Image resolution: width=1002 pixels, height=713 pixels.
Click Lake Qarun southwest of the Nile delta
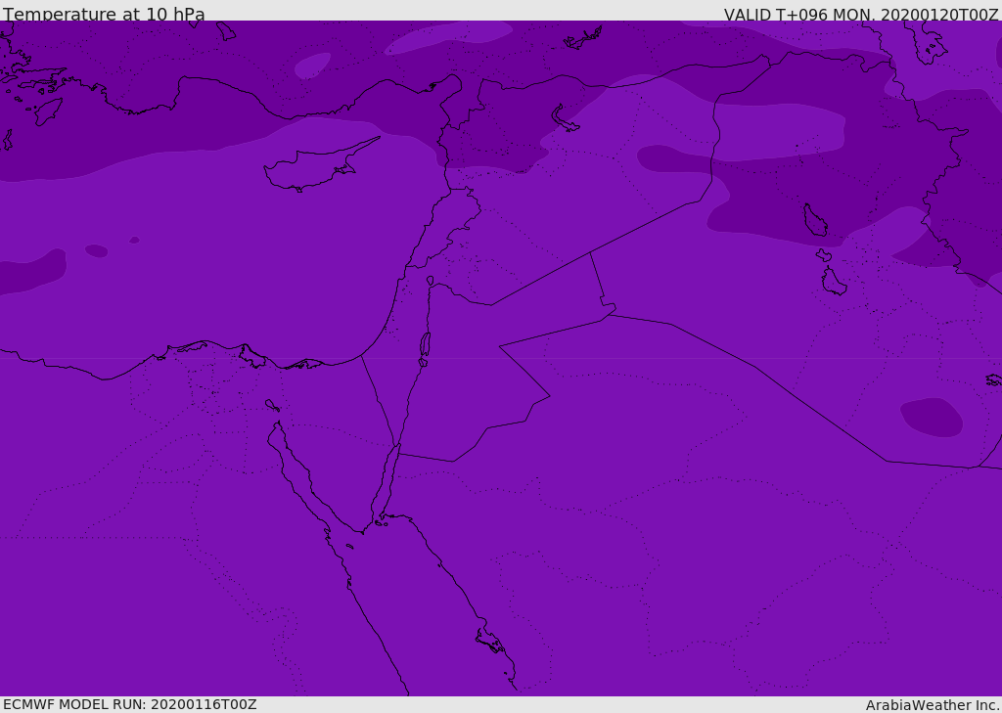pyautogui.click(x=272, y=405)
